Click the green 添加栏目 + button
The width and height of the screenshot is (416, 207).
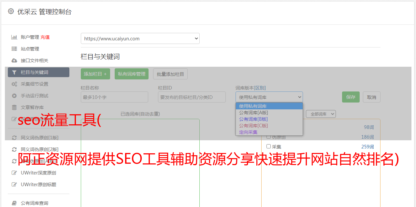pos(95,74)
